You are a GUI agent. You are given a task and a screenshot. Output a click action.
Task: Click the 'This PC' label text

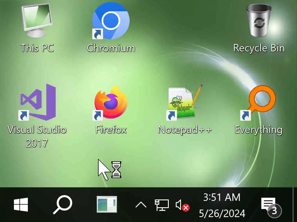click(37, 48)
